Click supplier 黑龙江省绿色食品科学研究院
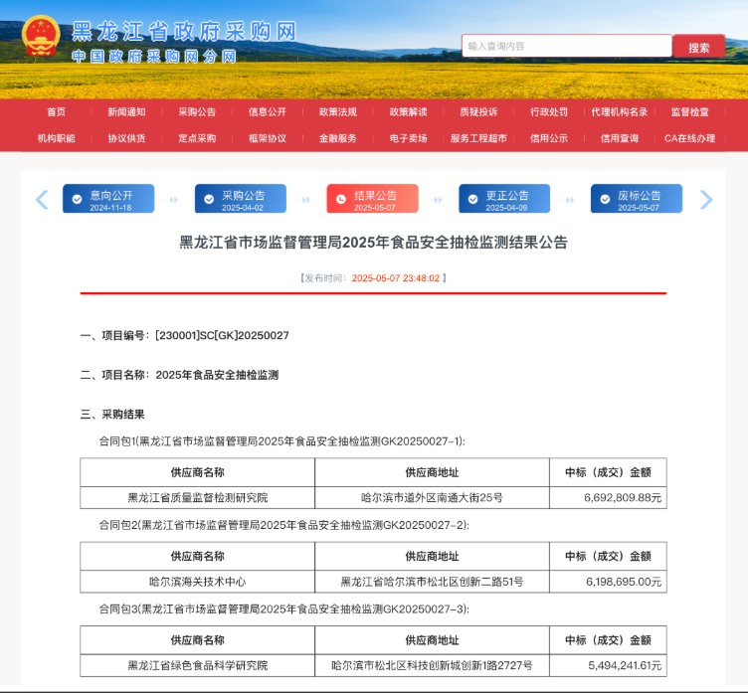Viewport: 748px width, 693px height. pos(198,665)
